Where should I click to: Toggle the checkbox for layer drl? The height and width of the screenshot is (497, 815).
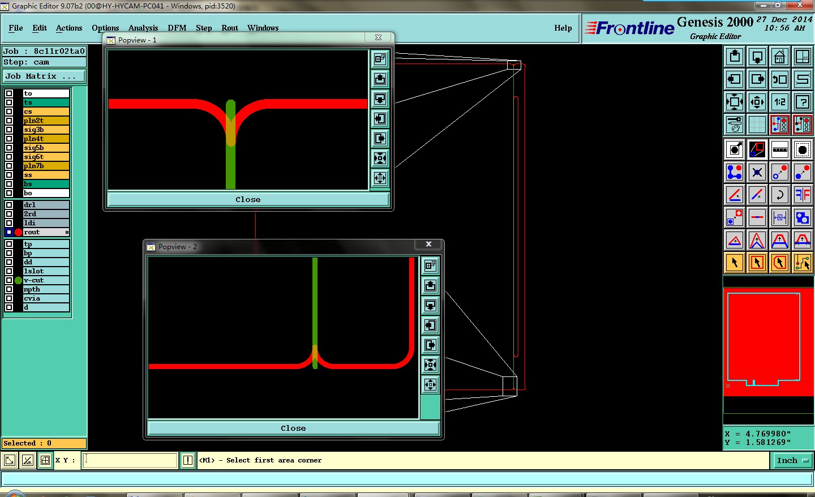pos(9,205)
